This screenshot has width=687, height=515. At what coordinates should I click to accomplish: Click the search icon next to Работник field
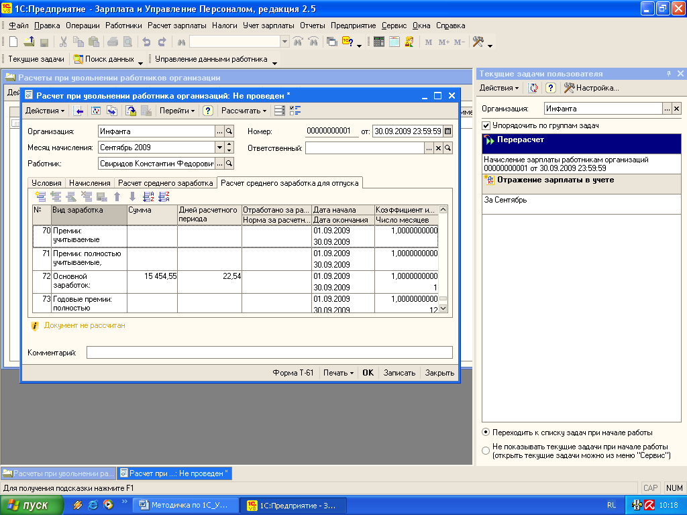click(229, 164)
